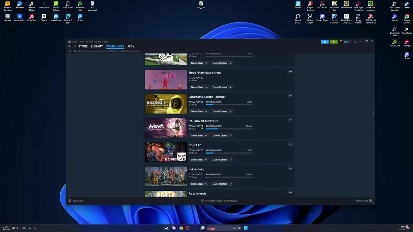Open the JZ6Y profile tab
Screen dimensions: 413x232
point(131,46)
